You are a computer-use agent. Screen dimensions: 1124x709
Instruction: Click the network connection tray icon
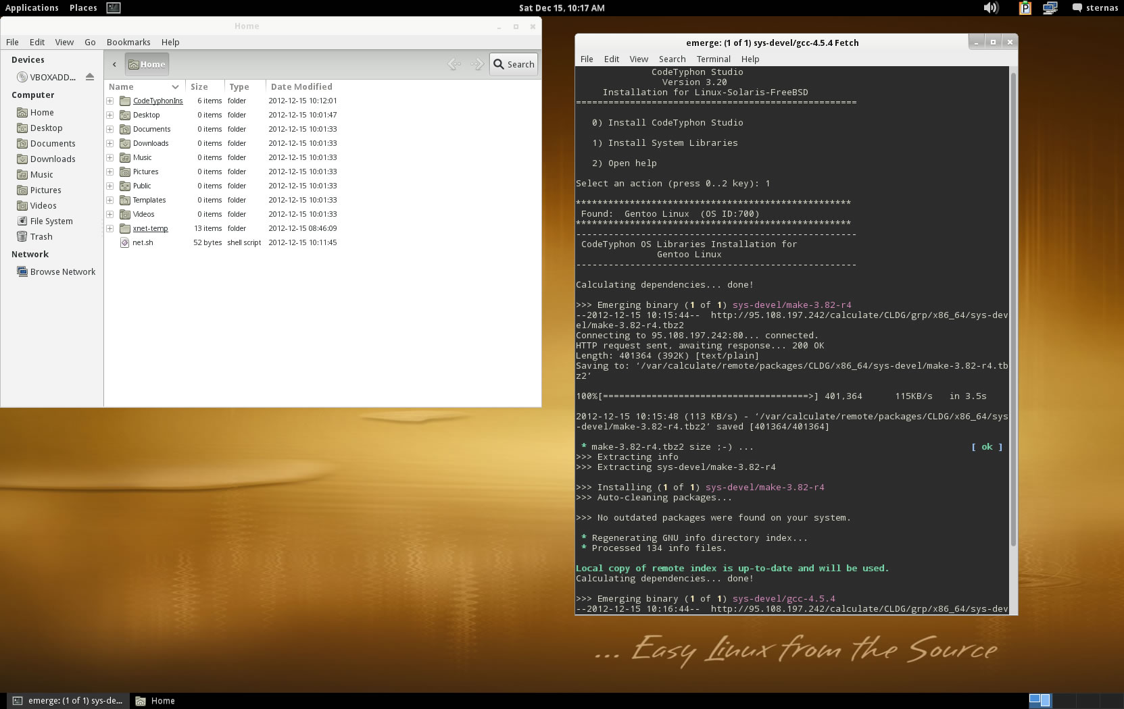(1050, 7)
